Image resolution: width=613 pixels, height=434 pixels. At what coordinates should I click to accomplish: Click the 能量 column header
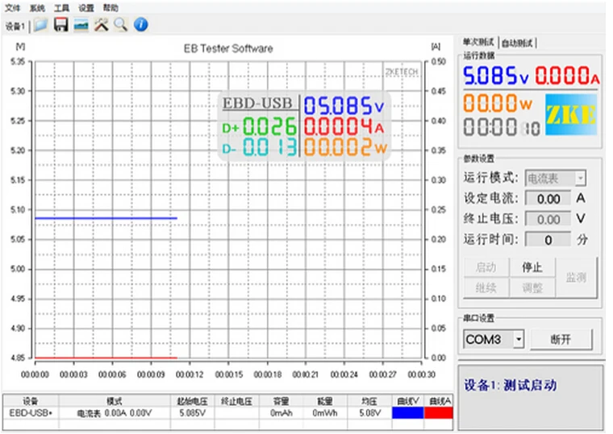tap(325, 401)
